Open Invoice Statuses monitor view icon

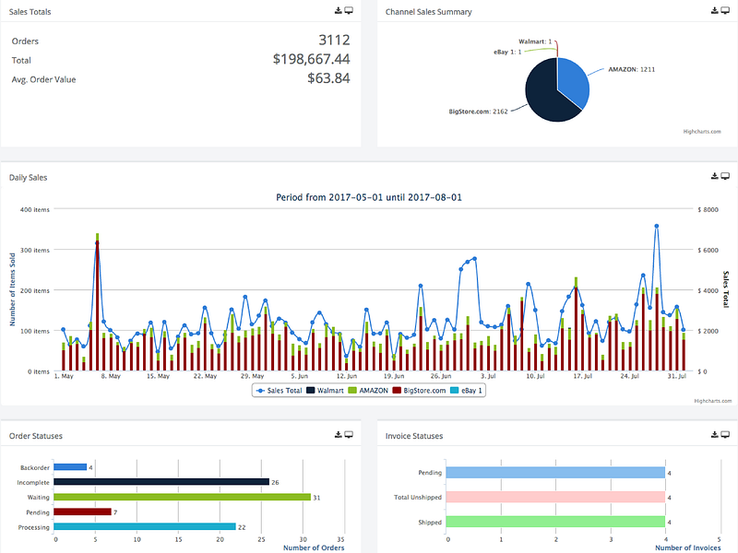(x=725, y=434)
